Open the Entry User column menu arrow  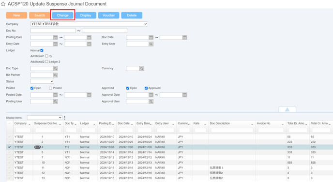click(173, 124)
